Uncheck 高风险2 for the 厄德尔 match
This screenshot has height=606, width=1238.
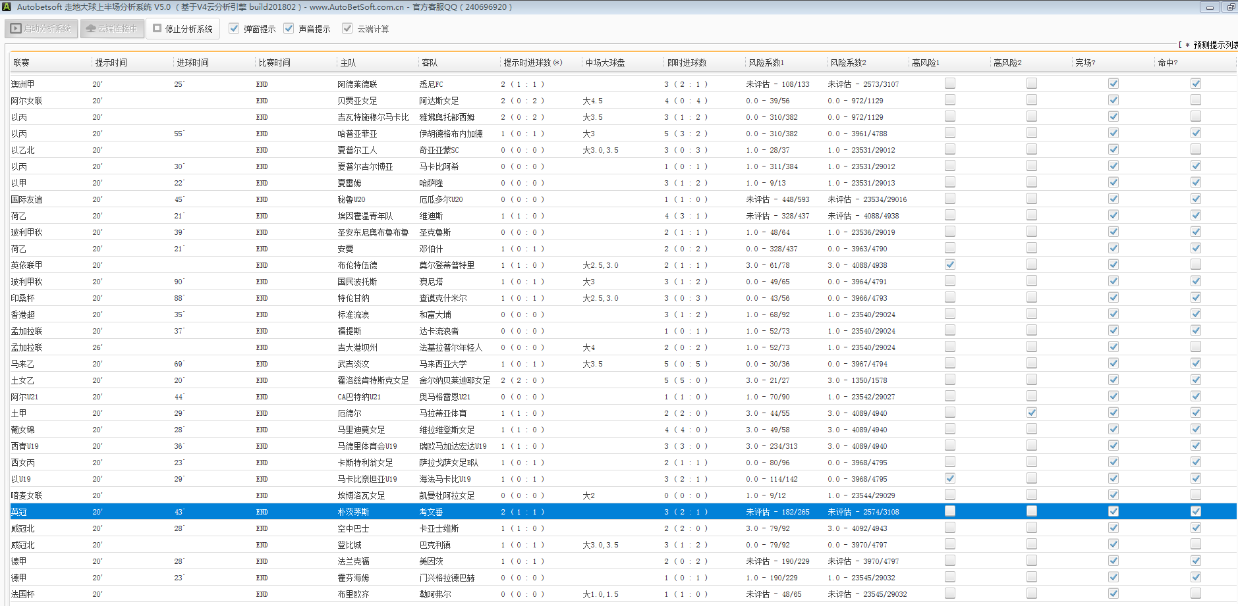(x=1031, y=413)
